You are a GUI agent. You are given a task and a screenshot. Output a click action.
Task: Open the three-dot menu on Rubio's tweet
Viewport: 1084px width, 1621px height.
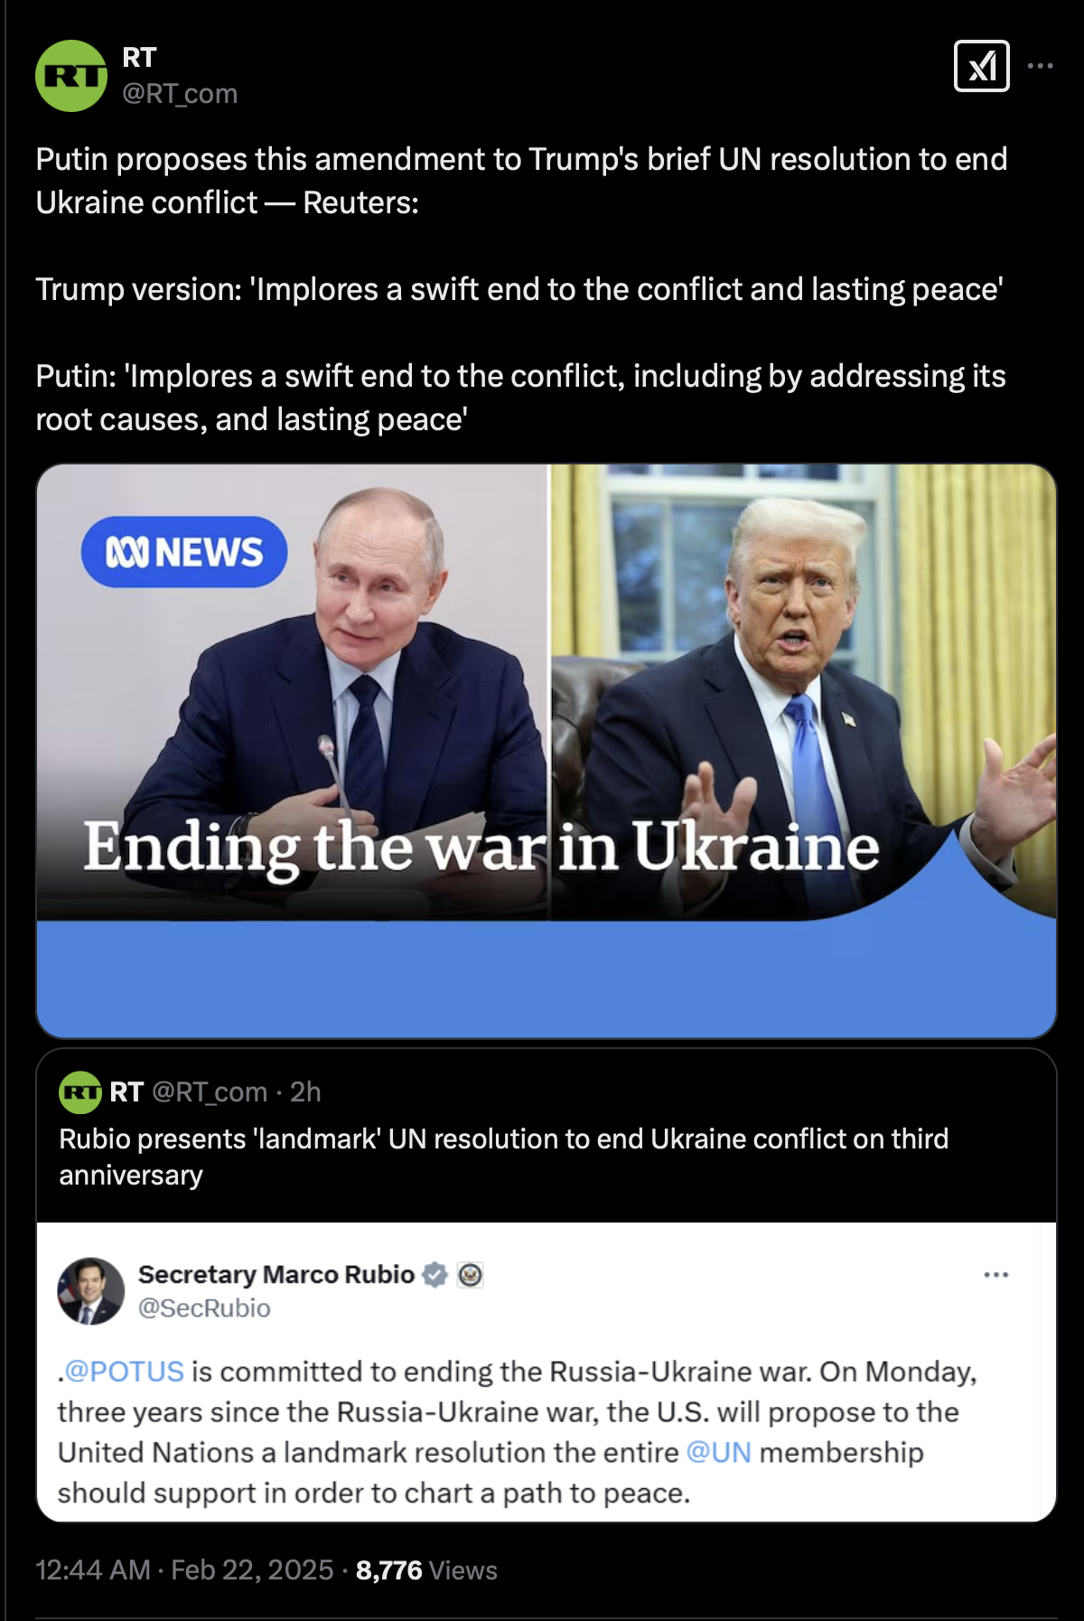996,1275
